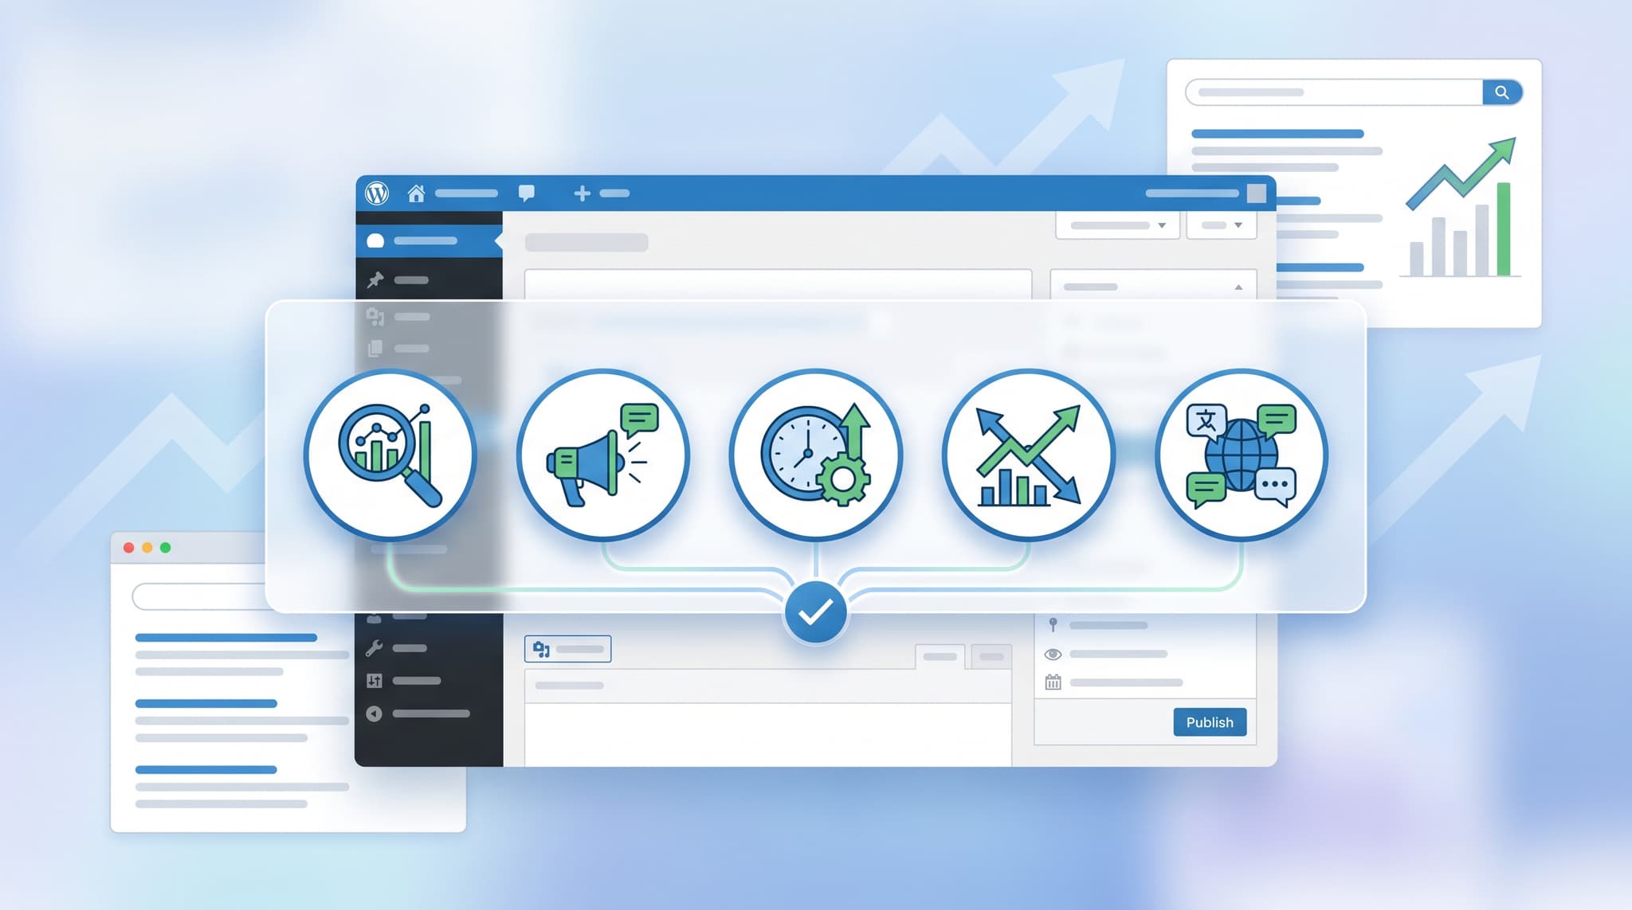Click the address bar in browser window

[199, 596]
